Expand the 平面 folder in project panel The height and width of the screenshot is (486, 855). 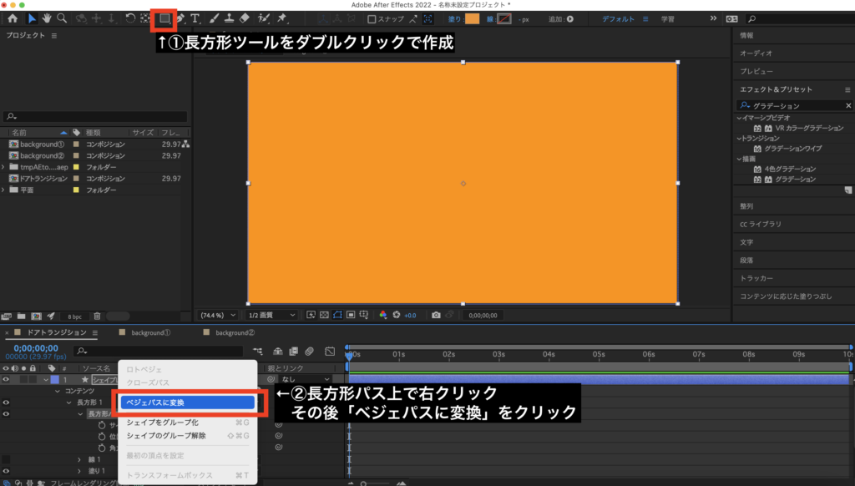tap(4, 190)
